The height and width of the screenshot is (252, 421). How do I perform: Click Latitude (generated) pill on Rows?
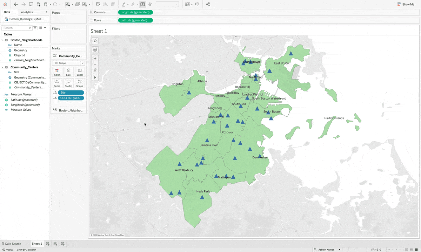(135, 20)
